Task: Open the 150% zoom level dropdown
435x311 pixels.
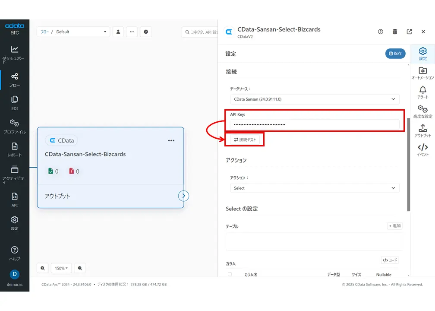Action: coord(61,268)
